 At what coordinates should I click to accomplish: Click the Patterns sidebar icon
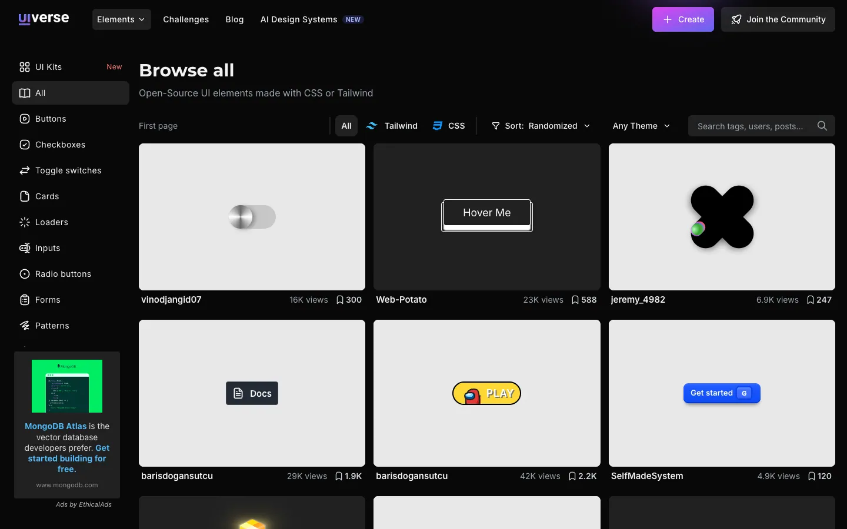[25, 326]
